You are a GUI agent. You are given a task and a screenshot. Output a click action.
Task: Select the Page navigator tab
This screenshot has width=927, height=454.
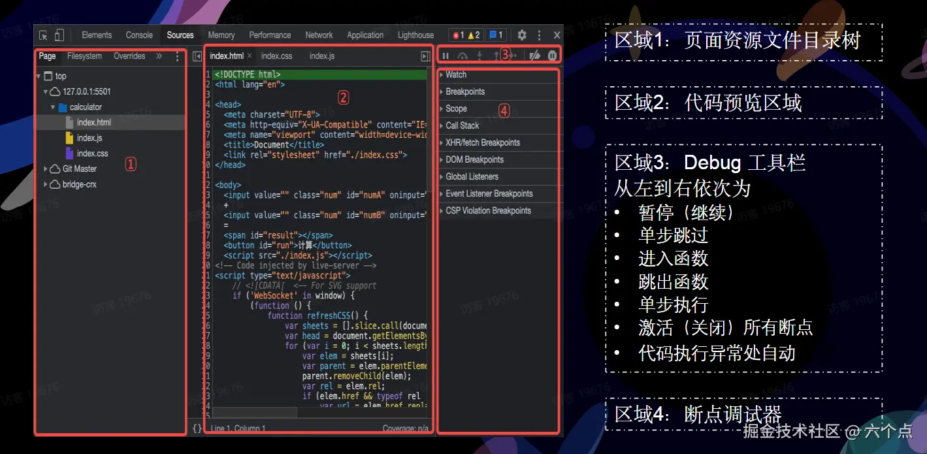click(x=47, y=56)
